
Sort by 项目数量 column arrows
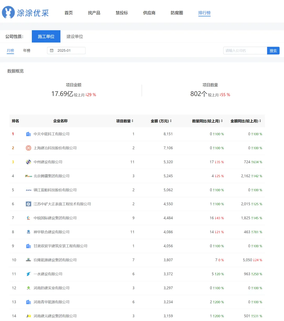[132, 121]
